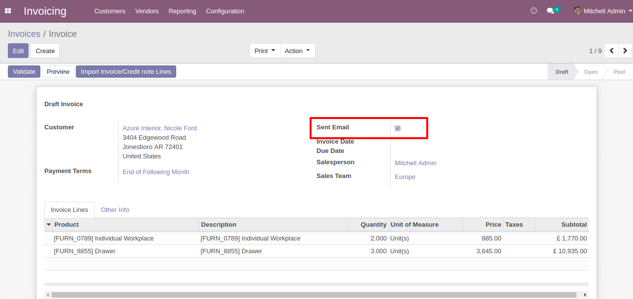
Task: Click the 1 / 9 pager counter
Action: click(595, 51)
